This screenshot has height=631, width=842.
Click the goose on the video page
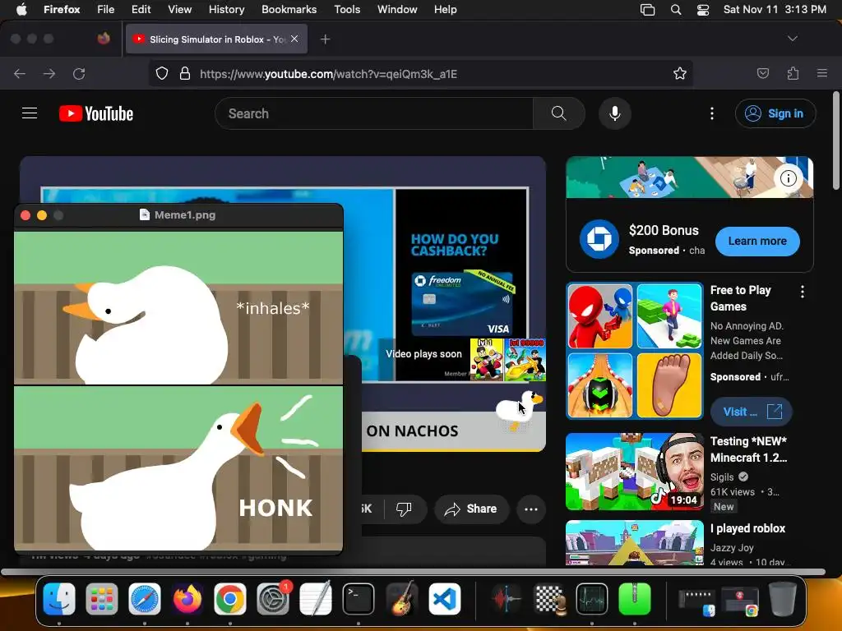click(x=518, y=411)
